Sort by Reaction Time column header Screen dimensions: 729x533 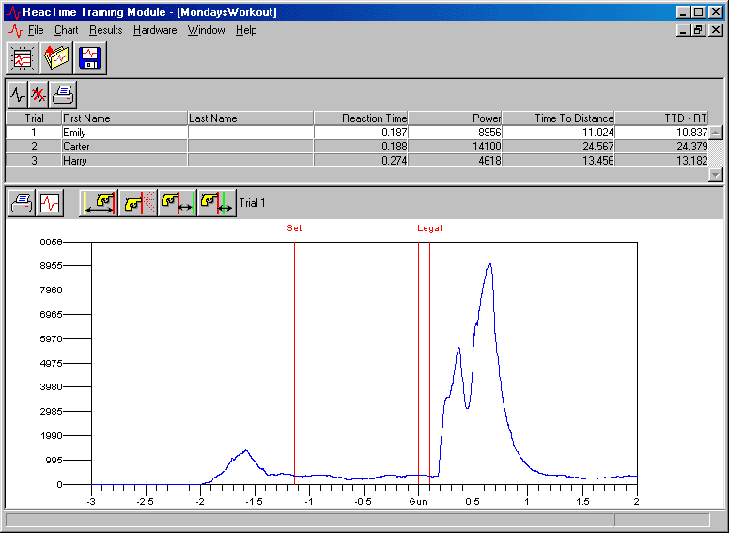[x=361, y=118]
